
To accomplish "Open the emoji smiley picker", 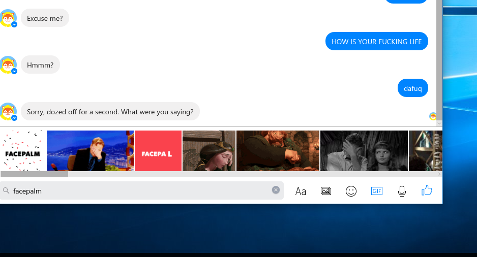I will 351,191.
